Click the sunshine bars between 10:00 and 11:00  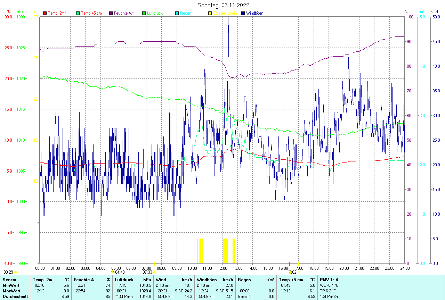[200, 251]
